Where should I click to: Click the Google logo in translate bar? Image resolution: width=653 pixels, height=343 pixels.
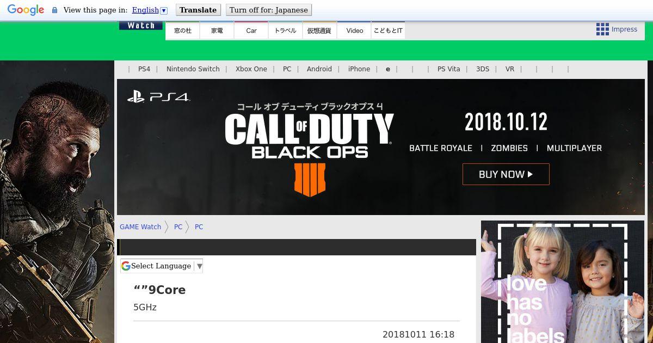[26, 10]
